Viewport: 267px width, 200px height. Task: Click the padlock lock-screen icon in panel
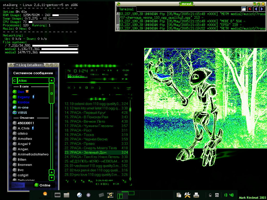pyautogui.click(x=210, y=195)
